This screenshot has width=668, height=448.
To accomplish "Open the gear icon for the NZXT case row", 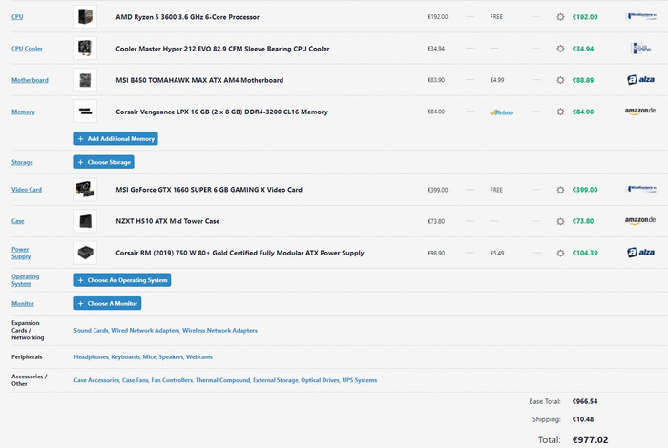I will (x=560, y=221).
